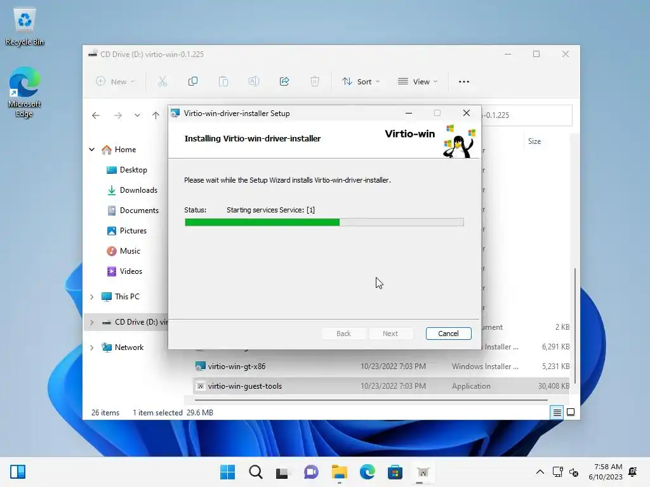The height and width of the screenshot is (487, 650).
Task: Go back in File Explorer navigation
Action: pyautogui.click(x=96, y=115)
